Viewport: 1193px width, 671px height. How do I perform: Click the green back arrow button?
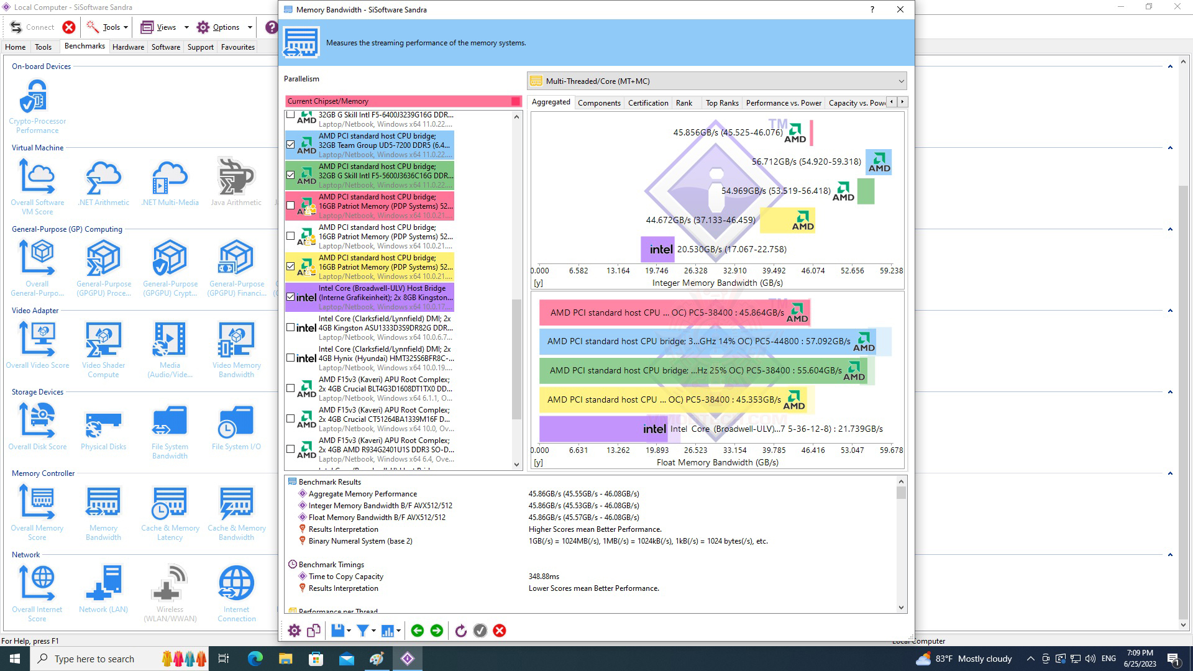tap(418, 631)
